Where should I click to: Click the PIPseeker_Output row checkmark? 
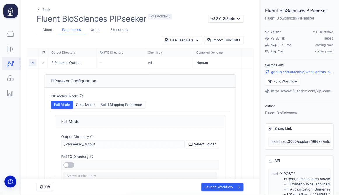point(43,63)
